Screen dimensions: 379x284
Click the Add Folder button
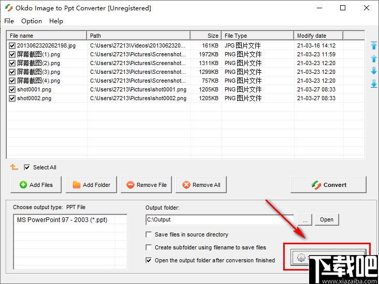[91, 185]
